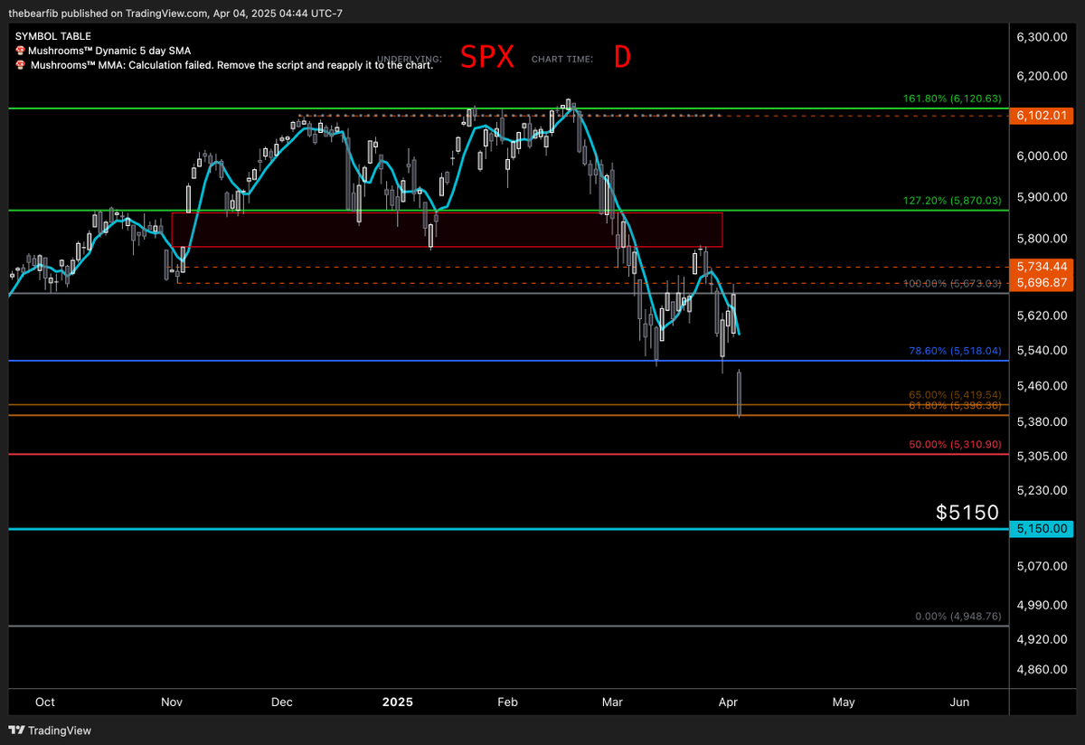Select the red 50.00% horizontal line

(508, 454)
